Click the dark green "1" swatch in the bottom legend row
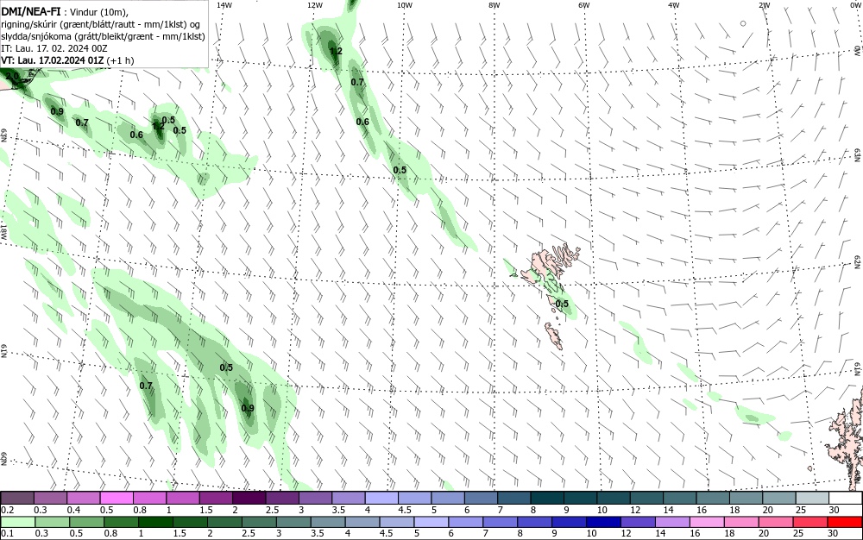Image resolution: width=863 pixels, height=540 pixels. [x=155, y=522]
